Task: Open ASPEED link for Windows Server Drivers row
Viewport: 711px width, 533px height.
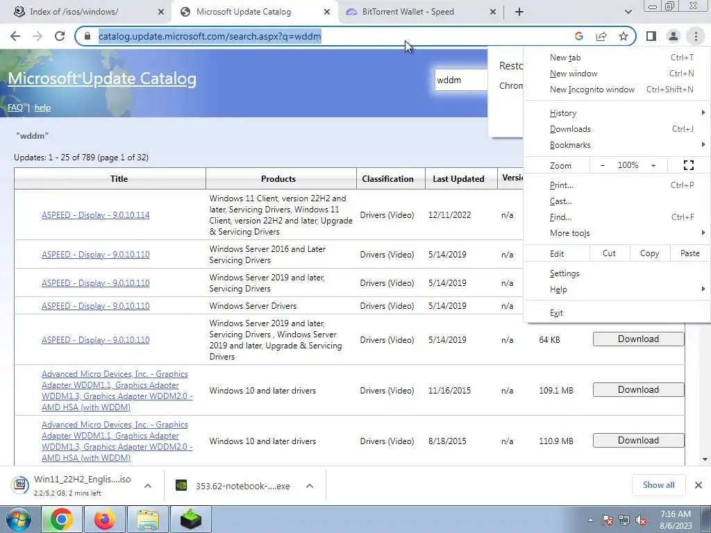Action: [96, 306]
